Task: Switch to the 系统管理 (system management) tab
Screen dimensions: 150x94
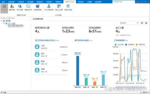Action: pos(98,2)
